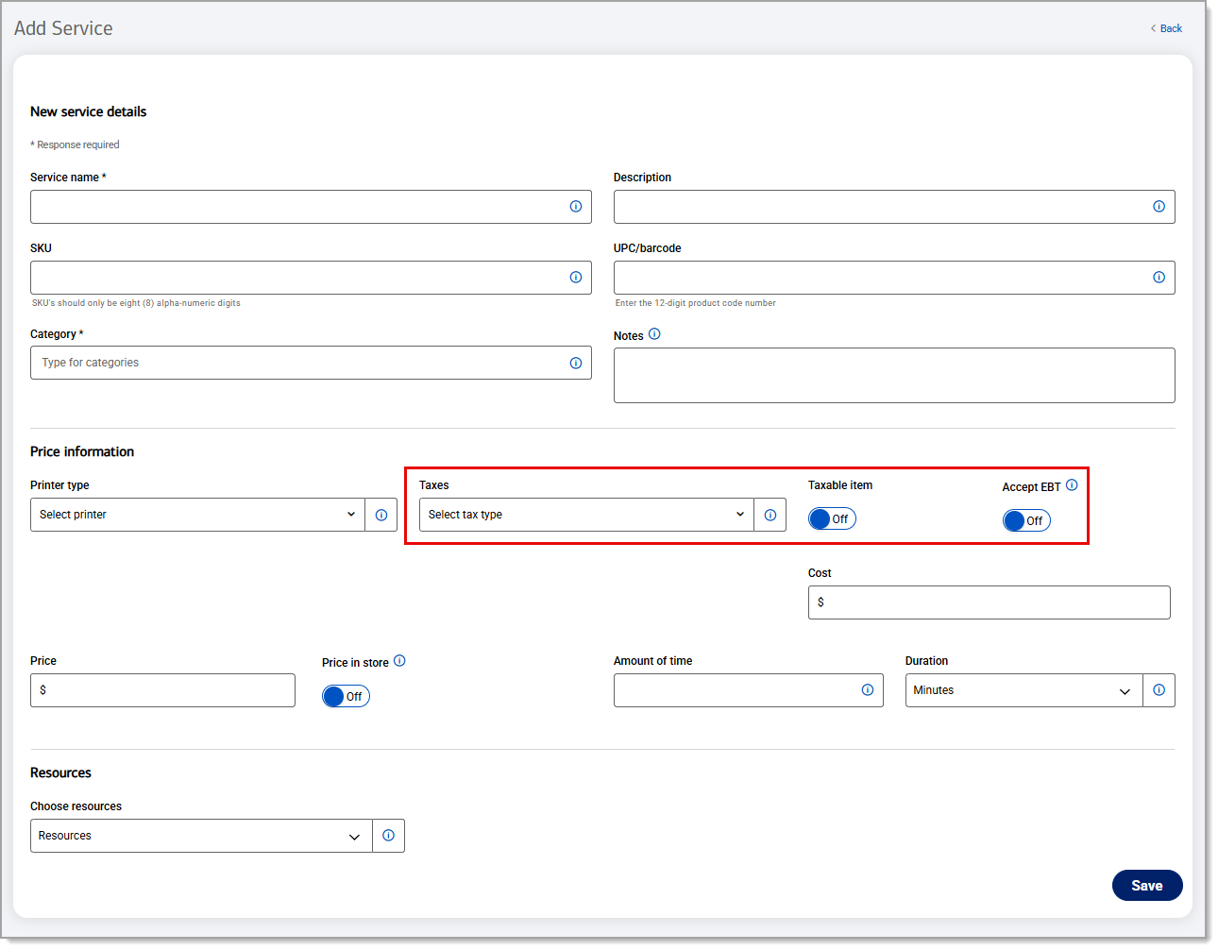
Task: Click the UPC/barcode info icon
Action: 1159,278
